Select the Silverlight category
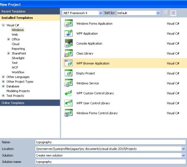 [18, 58]
